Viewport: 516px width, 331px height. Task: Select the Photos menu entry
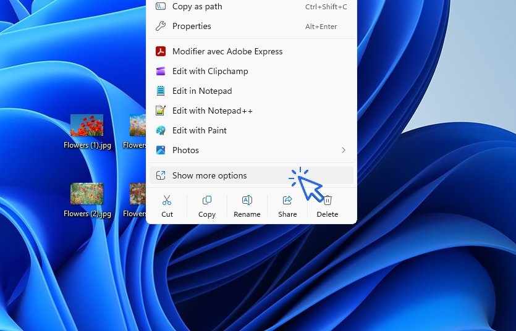(185, 150)
